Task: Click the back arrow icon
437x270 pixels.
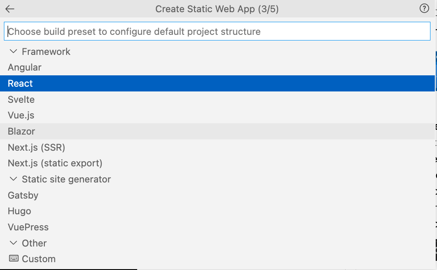Action: 10,9
